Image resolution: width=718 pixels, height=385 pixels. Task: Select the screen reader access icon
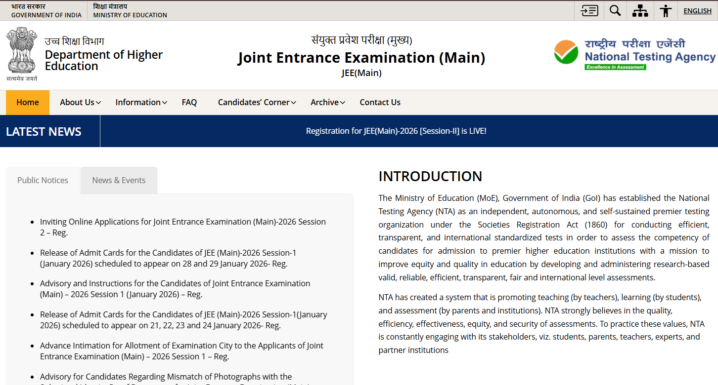tap(589, 10)
